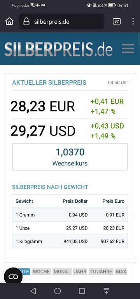Switch chart to WOCHE range
This screenshot has width=140, height=299.
(41, 271)
